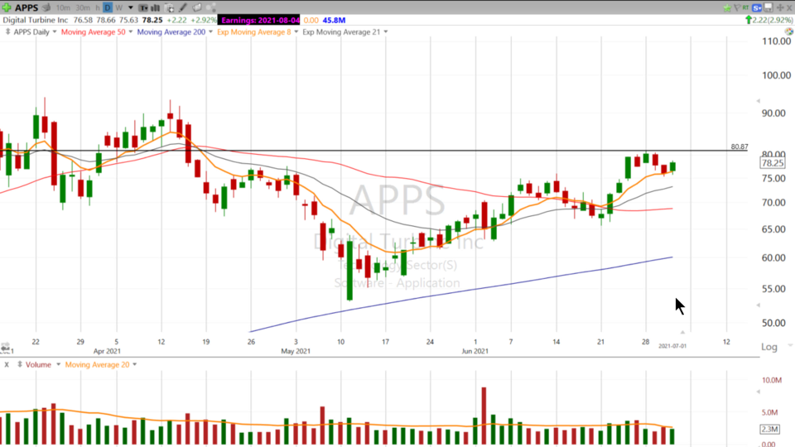Click the blue S sync icon
The width and height of the screenshot is (795, 447).
[758, 7]
